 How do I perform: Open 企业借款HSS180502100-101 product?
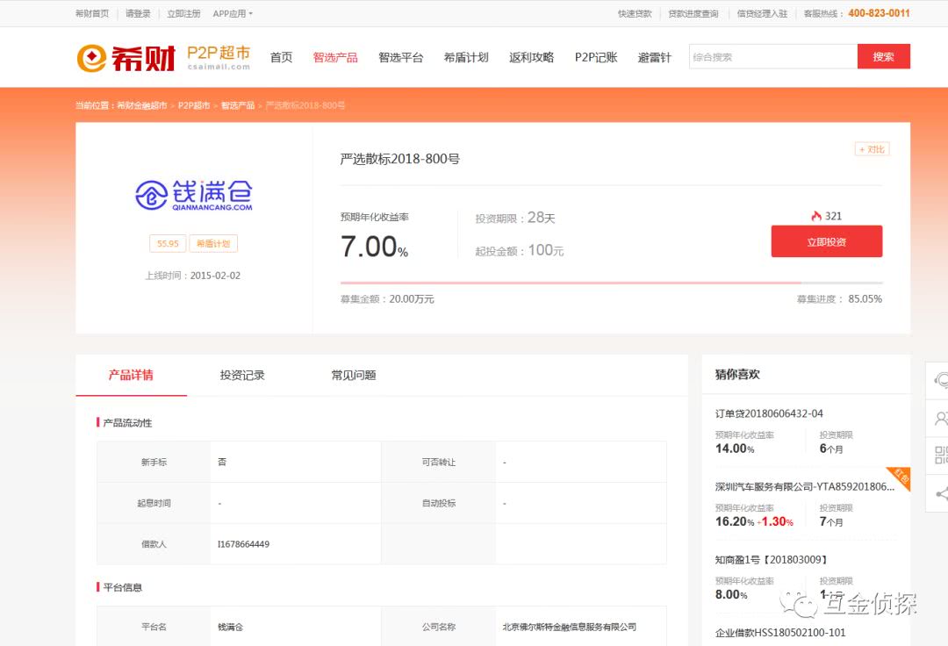click(x=780, y=633)
